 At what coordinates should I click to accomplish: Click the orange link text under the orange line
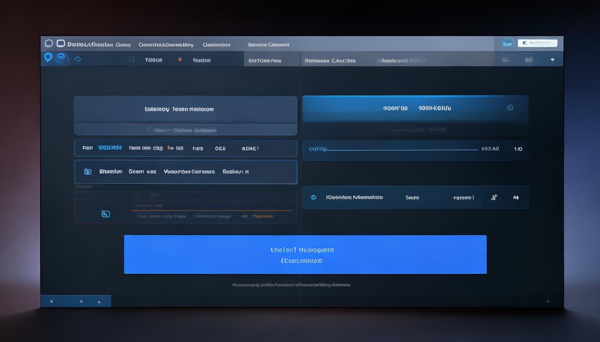point(262,216)
